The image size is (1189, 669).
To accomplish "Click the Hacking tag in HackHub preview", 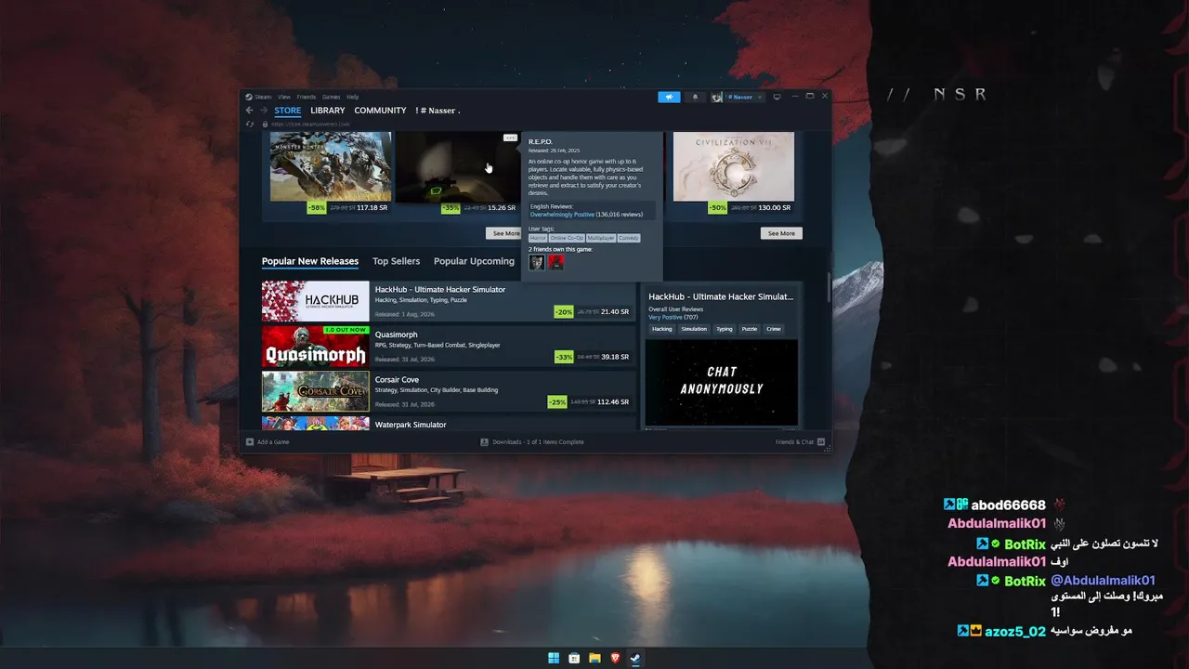I will click(662, 329).
